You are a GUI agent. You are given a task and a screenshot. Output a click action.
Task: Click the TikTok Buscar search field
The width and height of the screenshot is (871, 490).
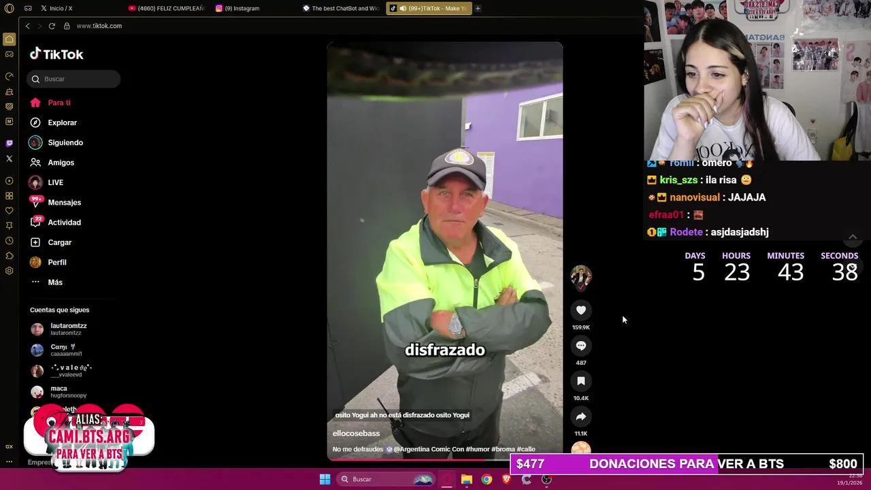pyautogui.click(x=73, y=79)
